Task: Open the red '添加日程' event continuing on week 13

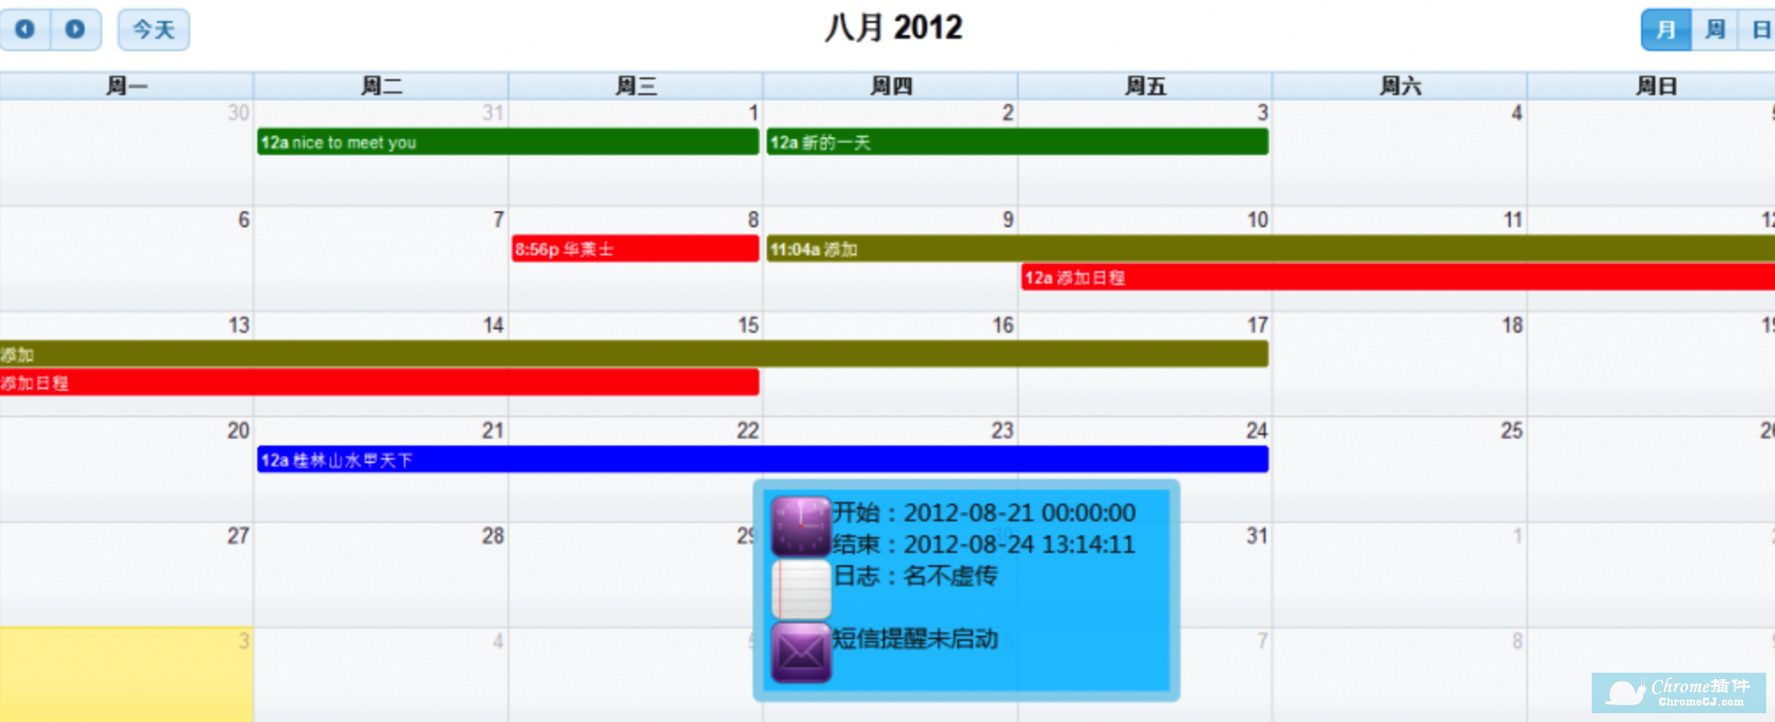Action: 379,382
